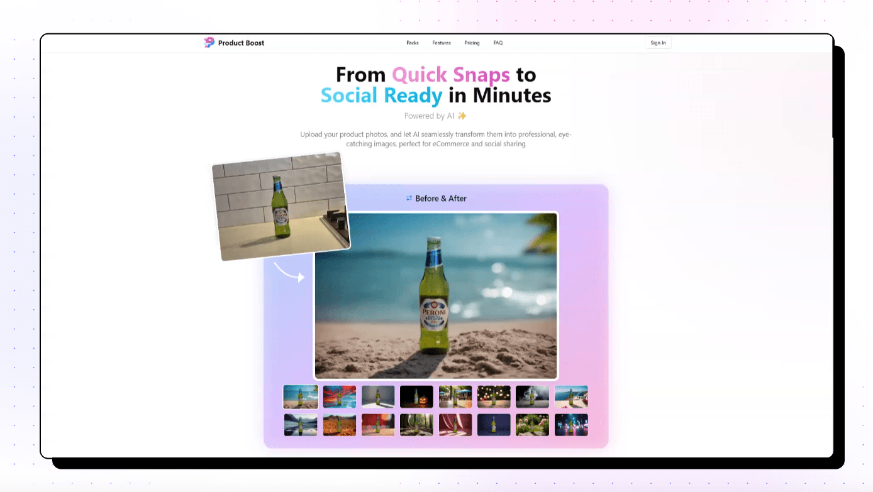Pick the red and blue abstract thumbnail

tap(340, 397)
